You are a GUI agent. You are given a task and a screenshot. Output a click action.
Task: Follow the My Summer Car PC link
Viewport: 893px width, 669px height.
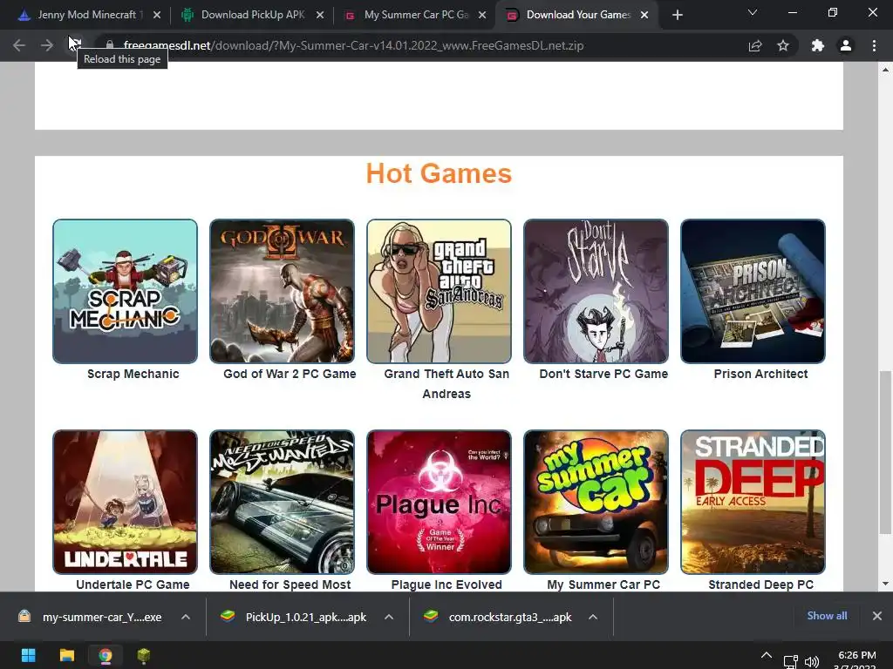coord(603,585)
